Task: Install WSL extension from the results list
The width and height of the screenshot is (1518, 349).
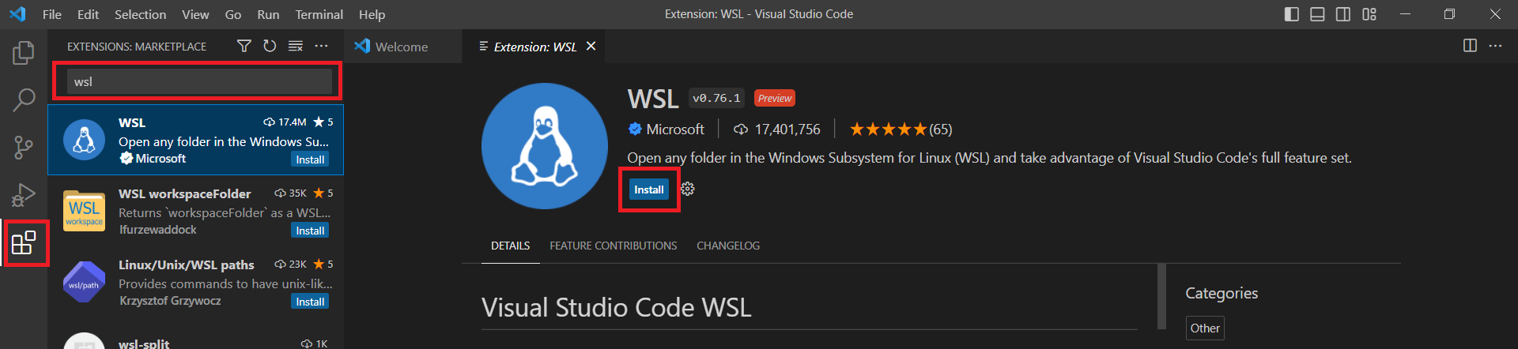Action: [x=310, y=159]
